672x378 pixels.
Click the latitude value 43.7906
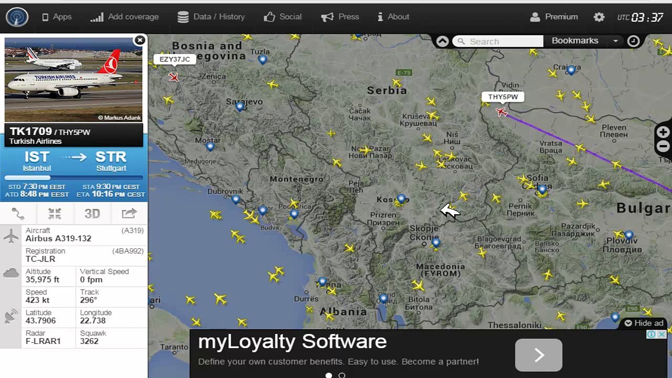(x=40, y=321)
